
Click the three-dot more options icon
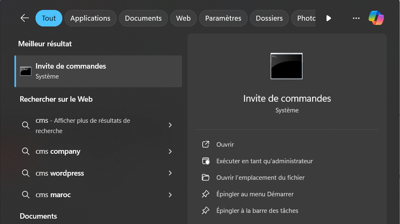[x=356, y=18]
